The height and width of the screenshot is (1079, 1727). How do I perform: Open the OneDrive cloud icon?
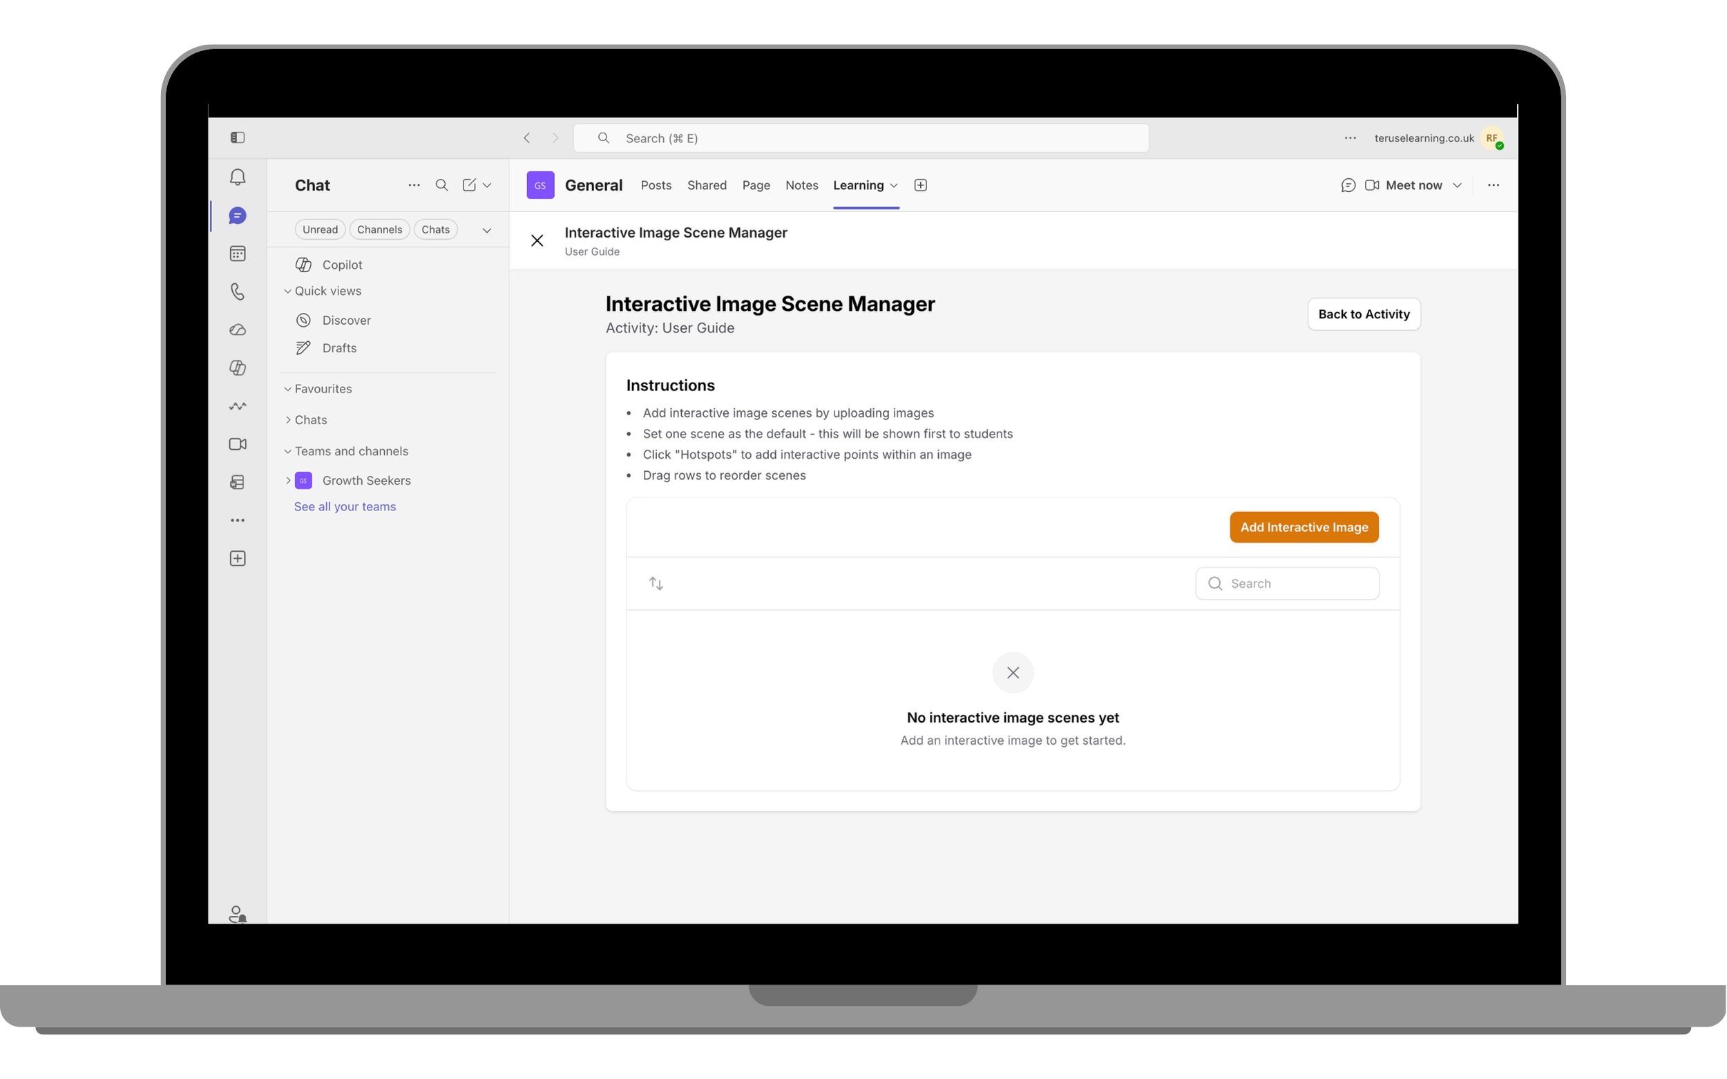coord(238,330)
